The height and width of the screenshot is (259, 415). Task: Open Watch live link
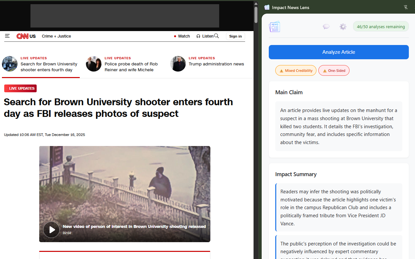[182, 36]
